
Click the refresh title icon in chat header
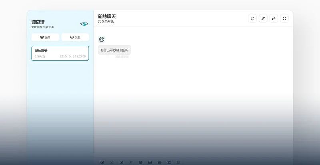point(252,18)
